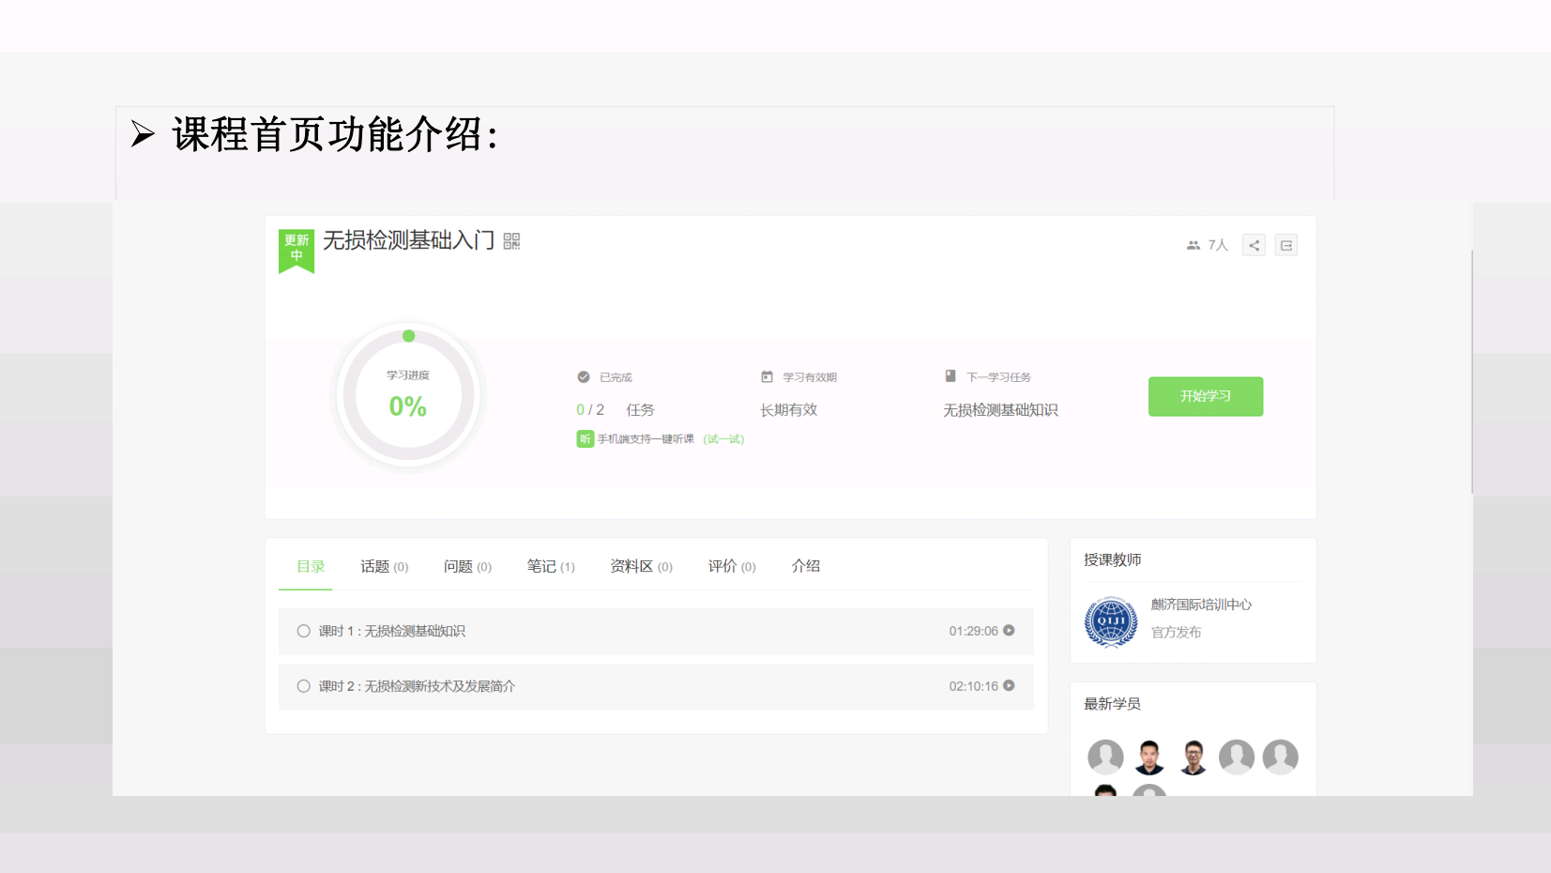The image size is (1551, 873).
Task: Click the exit course icon at top right
Action: tap(1285, 245)
